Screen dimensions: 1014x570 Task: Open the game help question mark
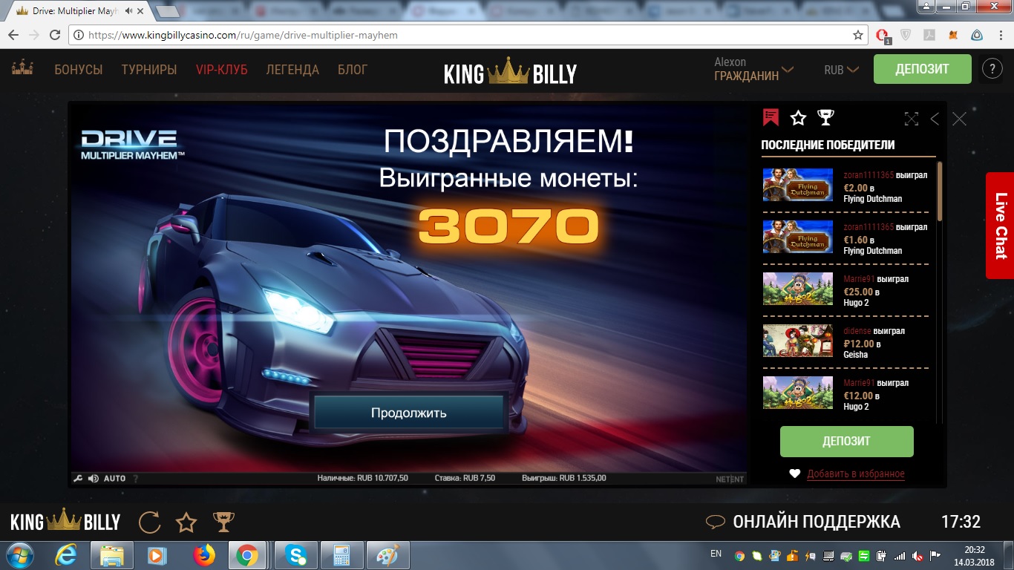tap(136, 479)
